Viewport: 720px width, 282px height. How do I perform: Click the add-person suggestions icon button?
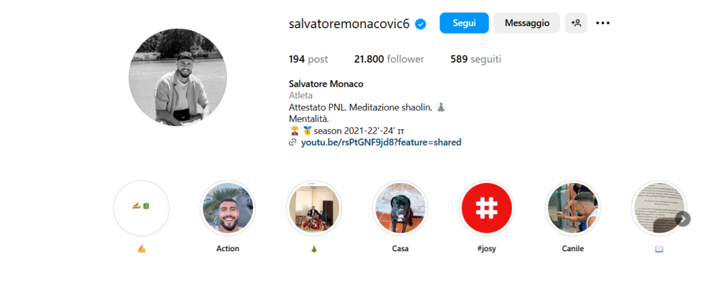[x=576, y=23]
